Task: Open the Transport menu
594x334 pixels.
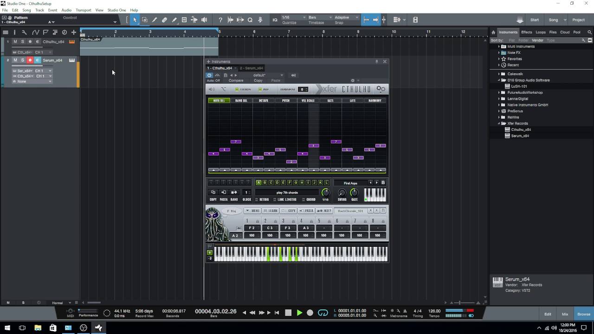Action: pyautogui.click(x=84, y=10)
